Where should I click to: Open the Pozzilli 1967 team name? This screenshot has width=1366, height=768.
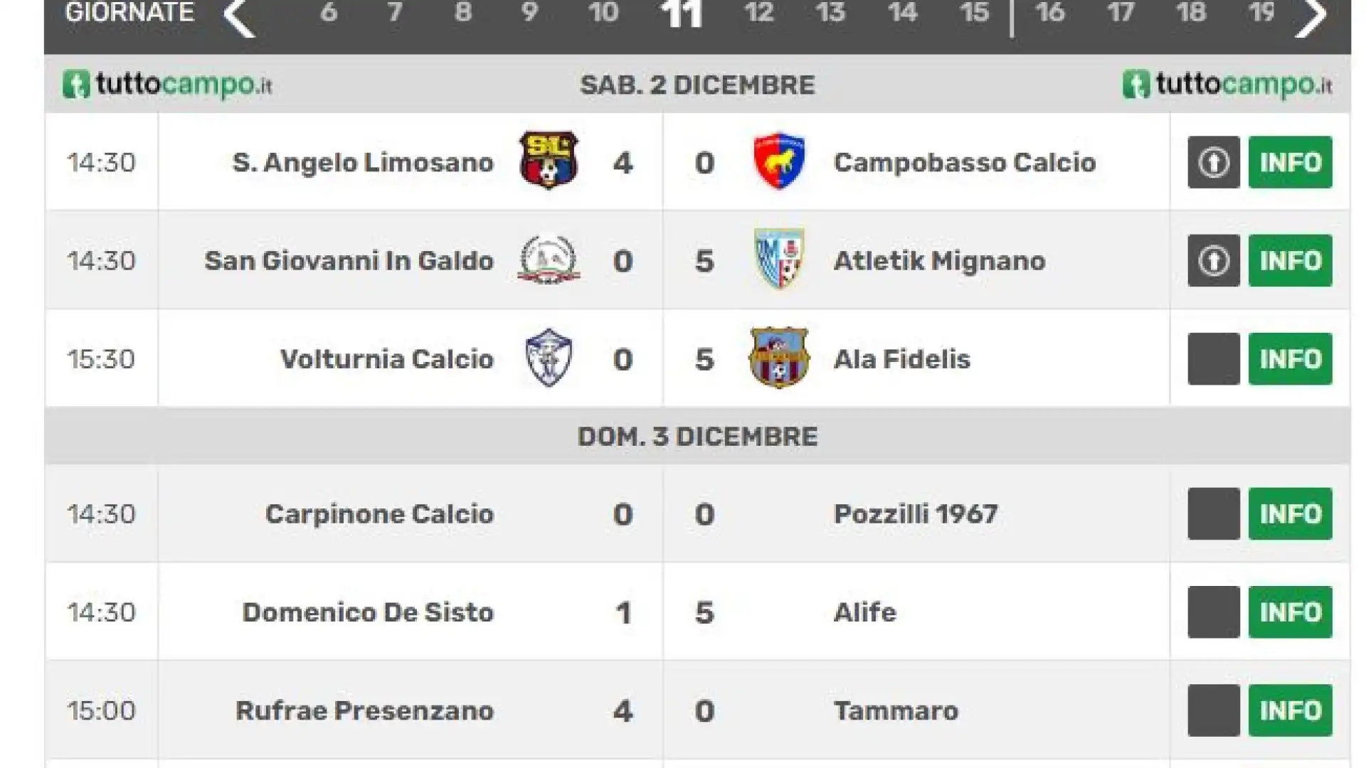[916, 513]
